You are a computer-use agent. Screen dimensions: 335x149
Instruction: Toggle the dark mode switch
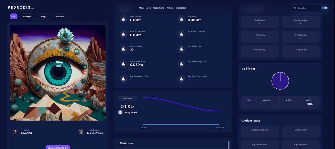[325, 8]
